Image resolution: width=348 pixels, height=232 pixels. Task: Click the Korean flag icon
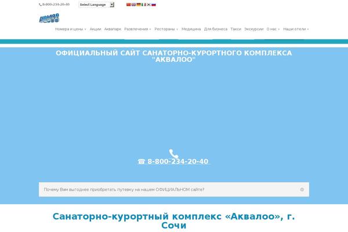coord(148,5)
